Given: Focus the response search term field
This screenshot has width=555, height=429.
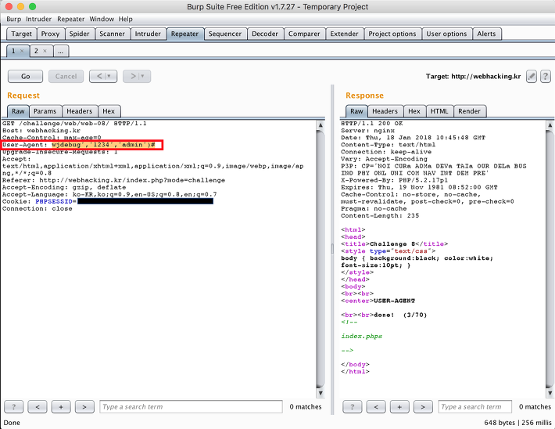Looking at the screenshot, I should click(475, 406).
